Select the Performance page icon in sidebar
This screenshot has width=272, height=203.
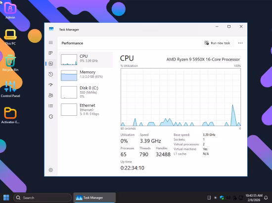coord(50,64)
